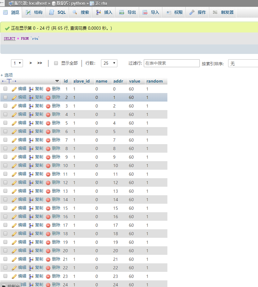This screenshot has height=287, width=258.
Task: Enable the 显示全部 (show all) checkbox
Action: [56, 63]
